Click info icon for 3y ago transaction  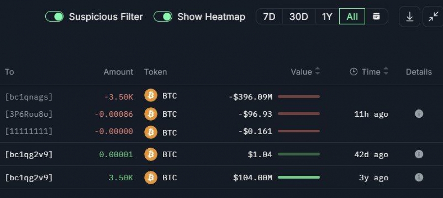(x=419, y=177)
